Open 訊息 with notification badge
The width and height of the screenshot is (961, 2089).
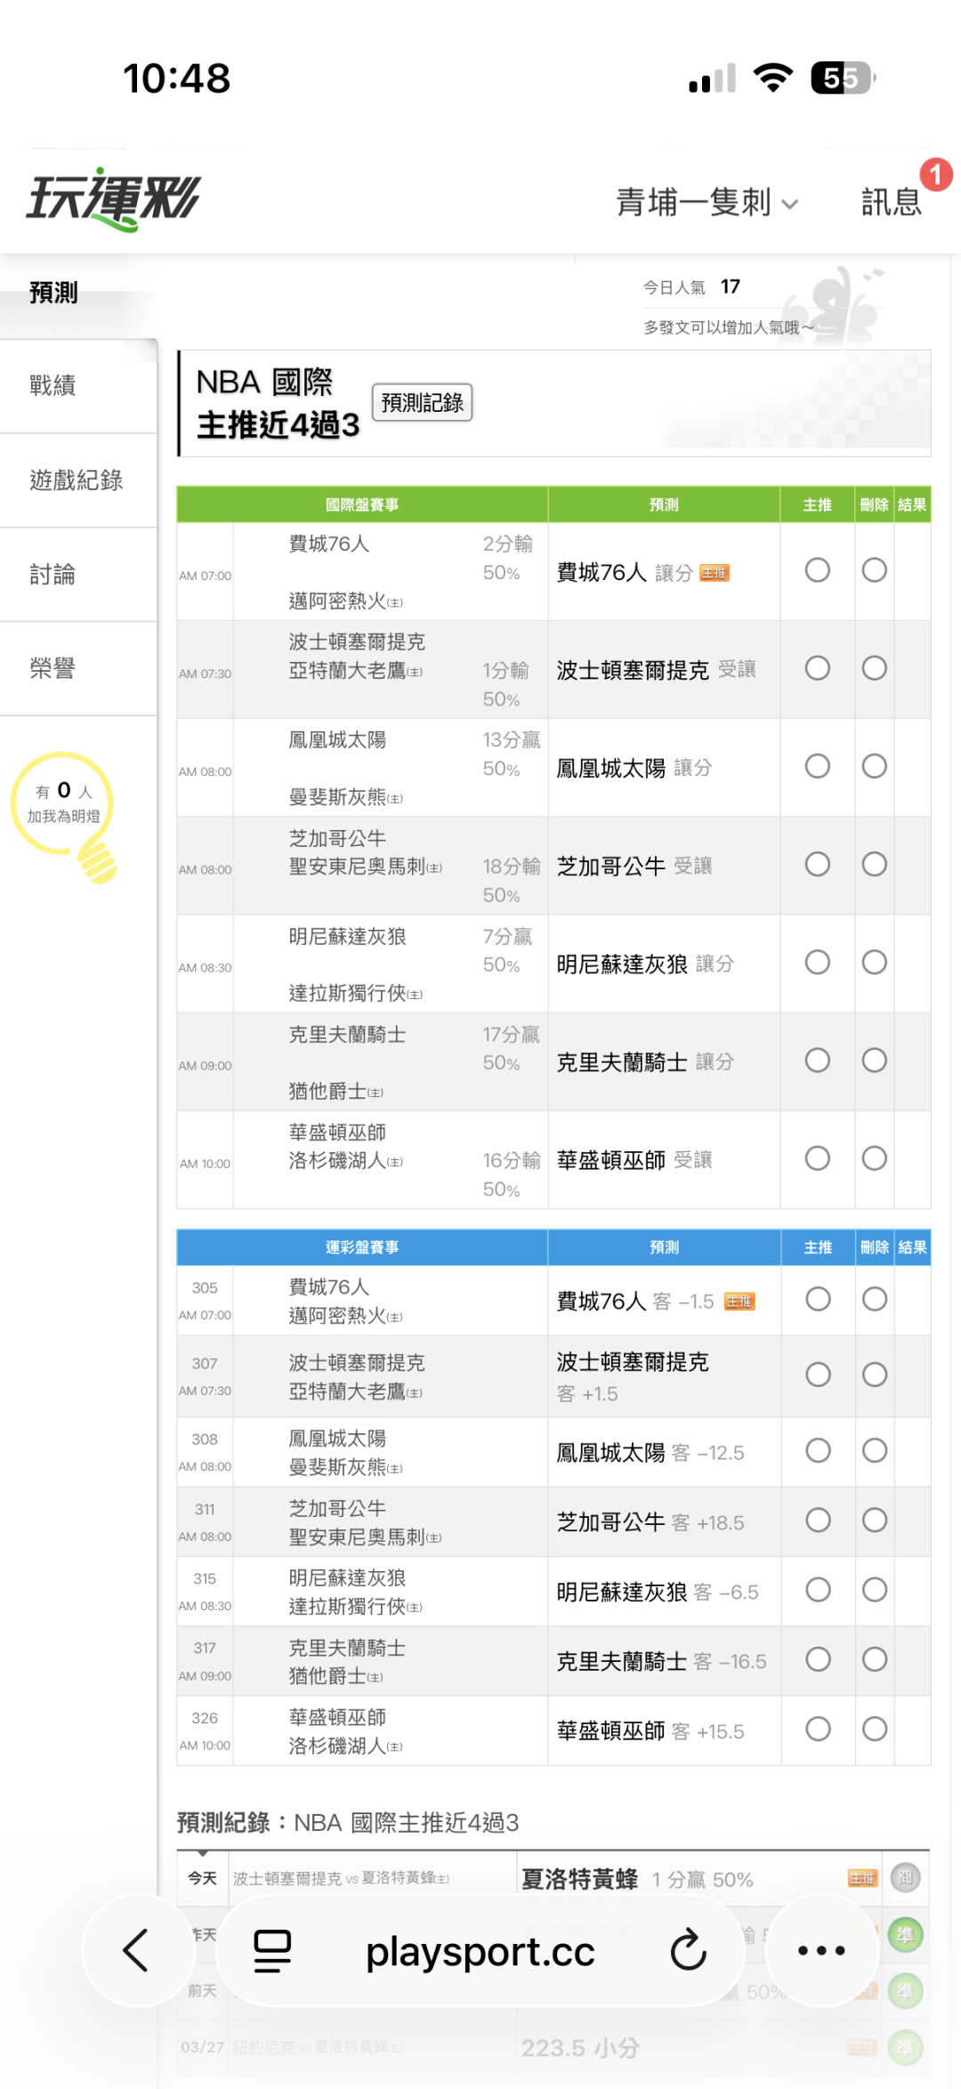click(892, 202)
